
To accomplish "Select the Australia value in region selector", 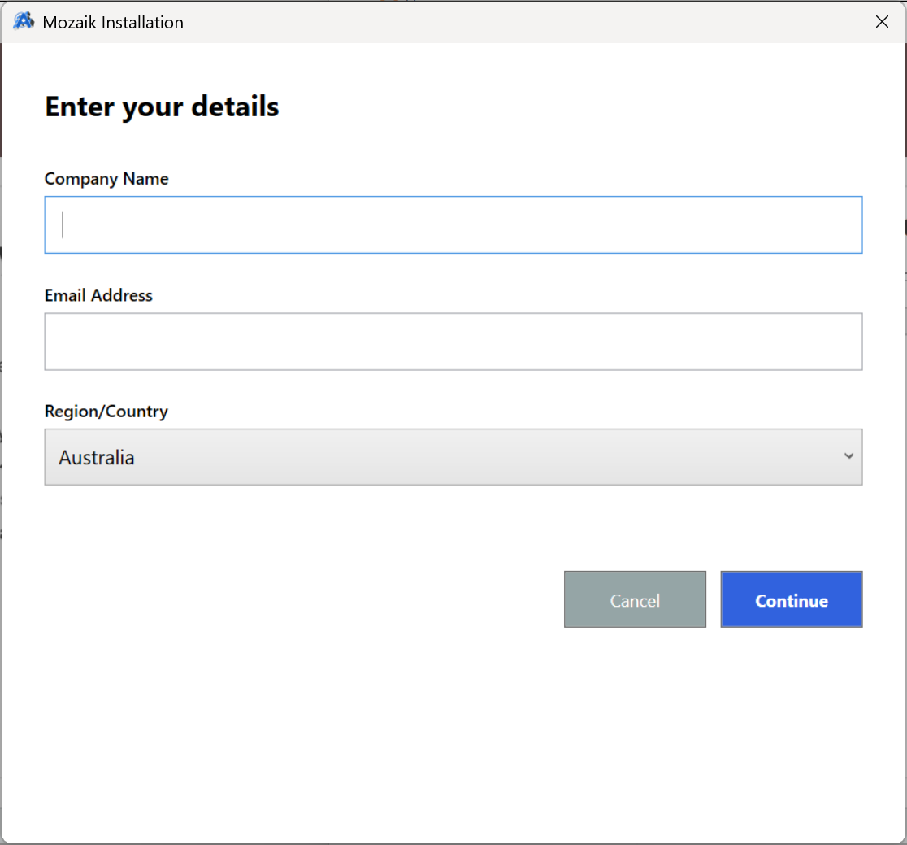I will pyautogui.click(x=97, y=458).
